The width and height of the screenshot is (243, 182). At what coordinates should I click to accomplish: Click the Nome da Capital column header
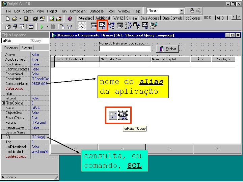[x=170, y=59]
